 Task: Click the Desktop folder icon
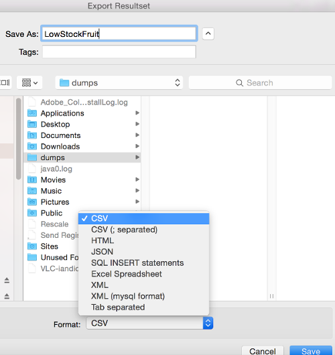32,125
